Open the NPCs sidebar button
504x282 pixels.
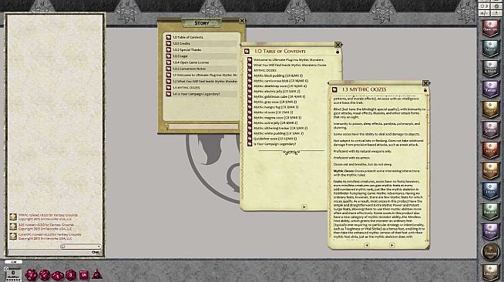pos(490,150)
